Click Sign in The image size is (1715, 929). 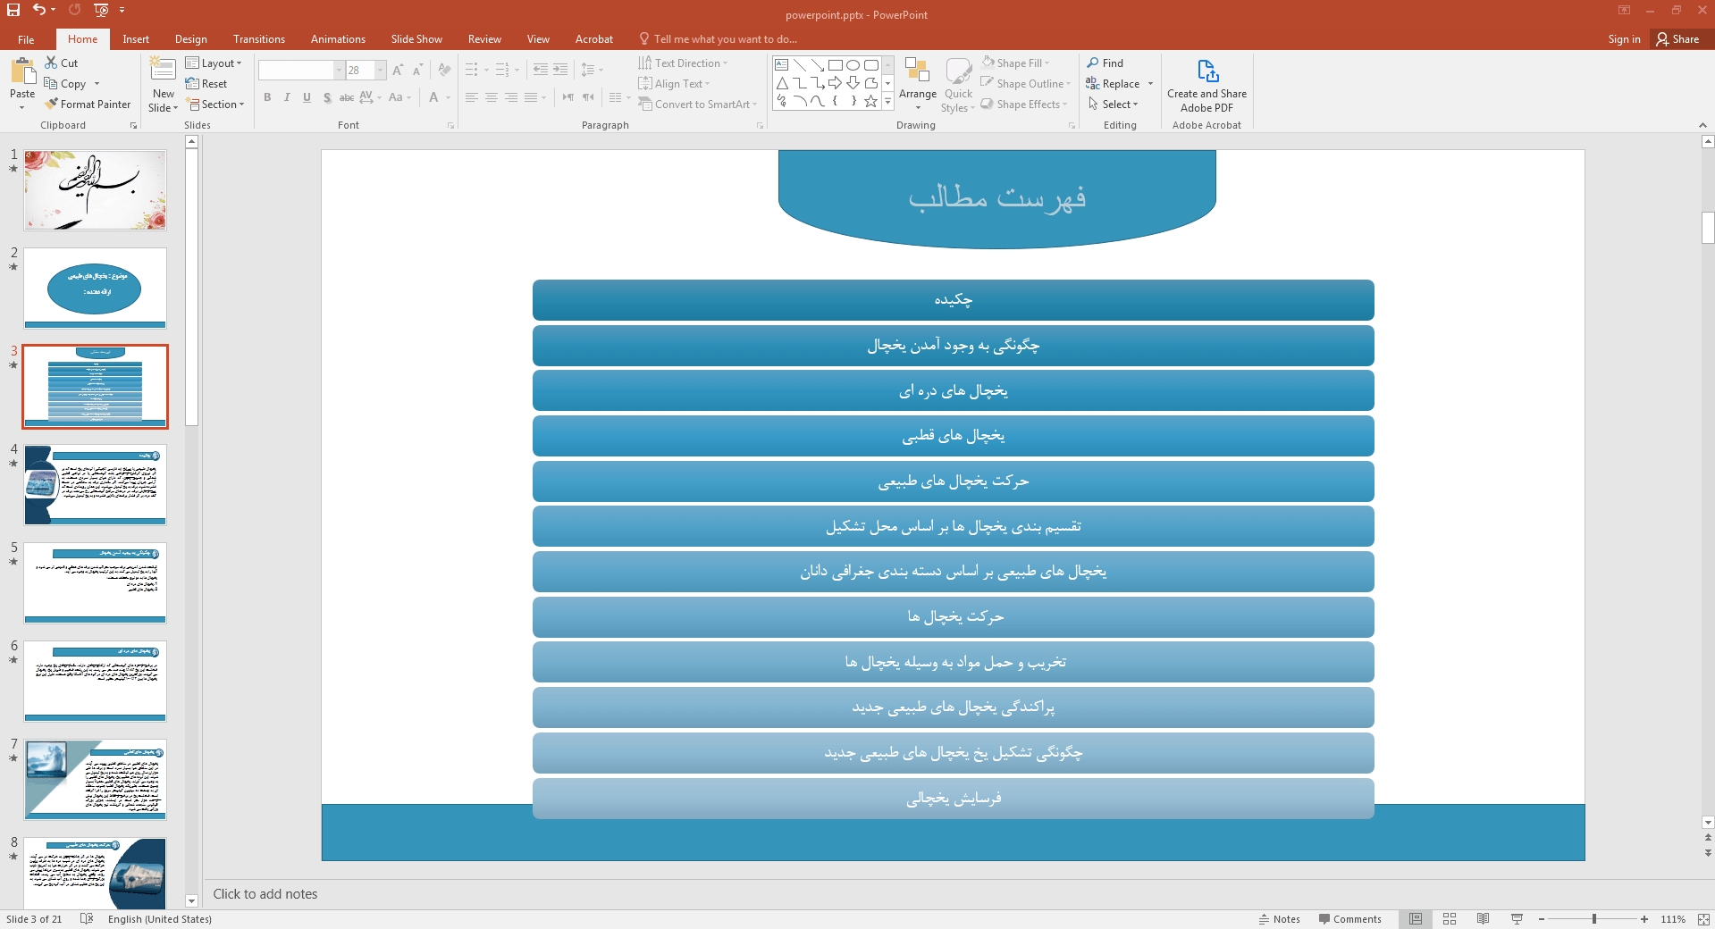click(x=1624, y=39)
